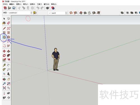Click the Cut scissors icon
The width and height of the screenshot is (140, 105).
19,8
